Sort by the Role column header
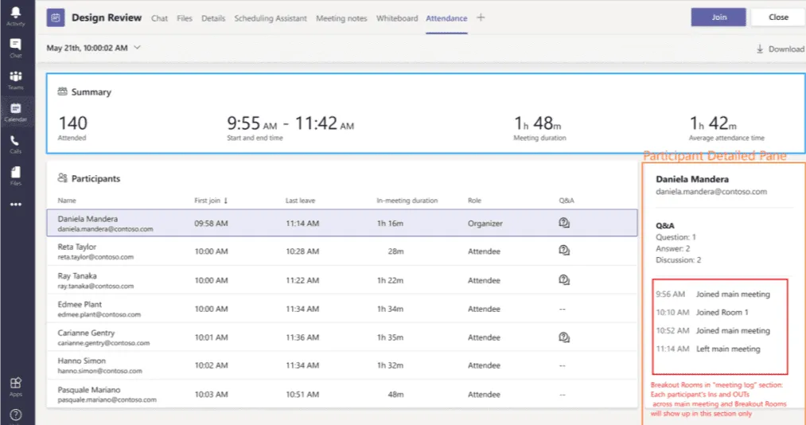Screen dimensions: 806x425 [x=474, y=201]
